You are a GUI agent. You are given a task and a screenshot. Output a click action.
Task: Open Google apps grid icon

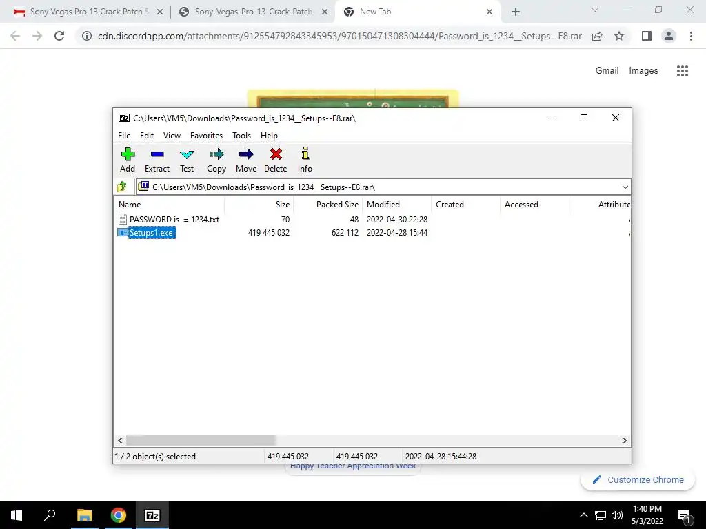pos(683,71)
